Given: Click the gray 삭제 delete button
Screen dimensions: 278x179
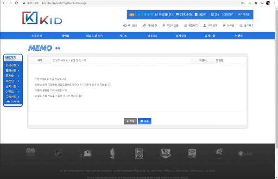Looking at the screenshot, I should coord(130,121).
